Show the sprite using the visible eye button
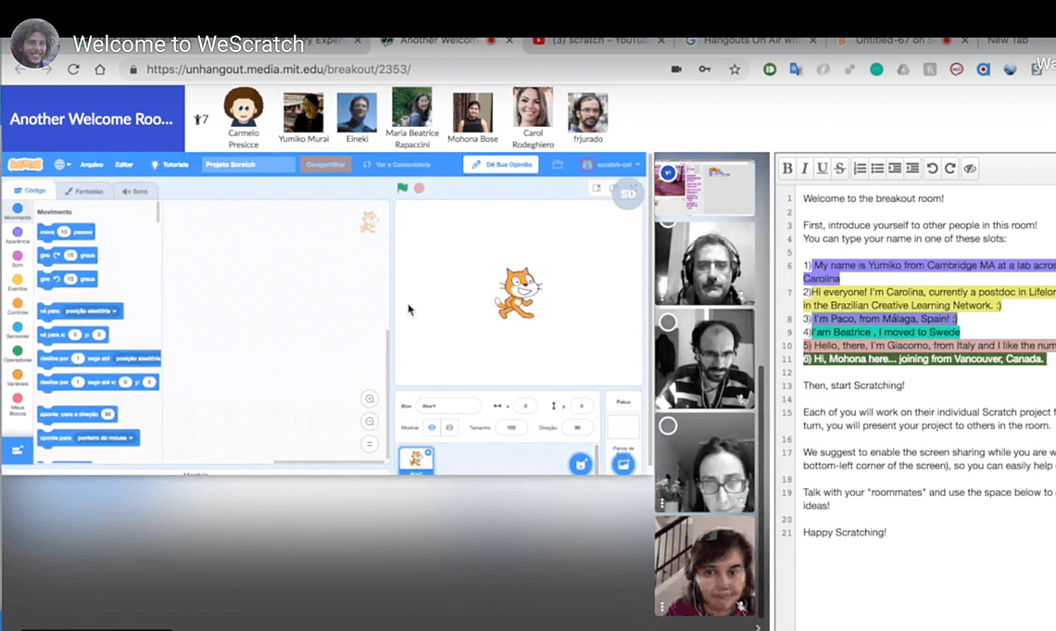 (432, 428)
